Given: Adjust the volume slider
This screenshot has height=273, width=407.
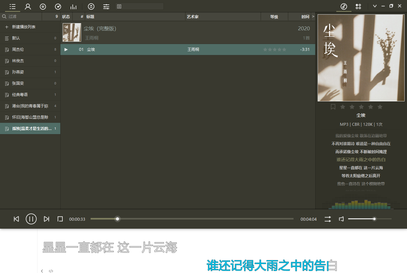Looking at the screenshot, I should tap(370, 219).
